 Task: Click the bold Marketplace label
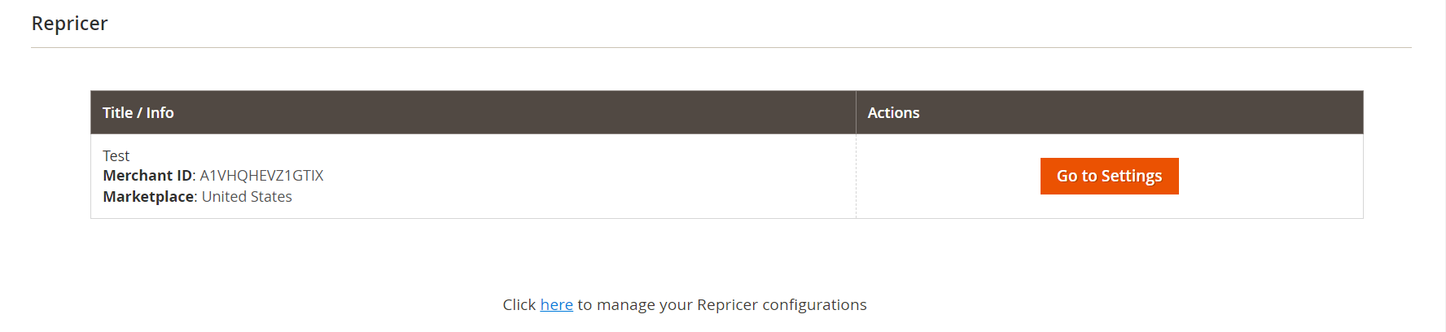(149, 197)
